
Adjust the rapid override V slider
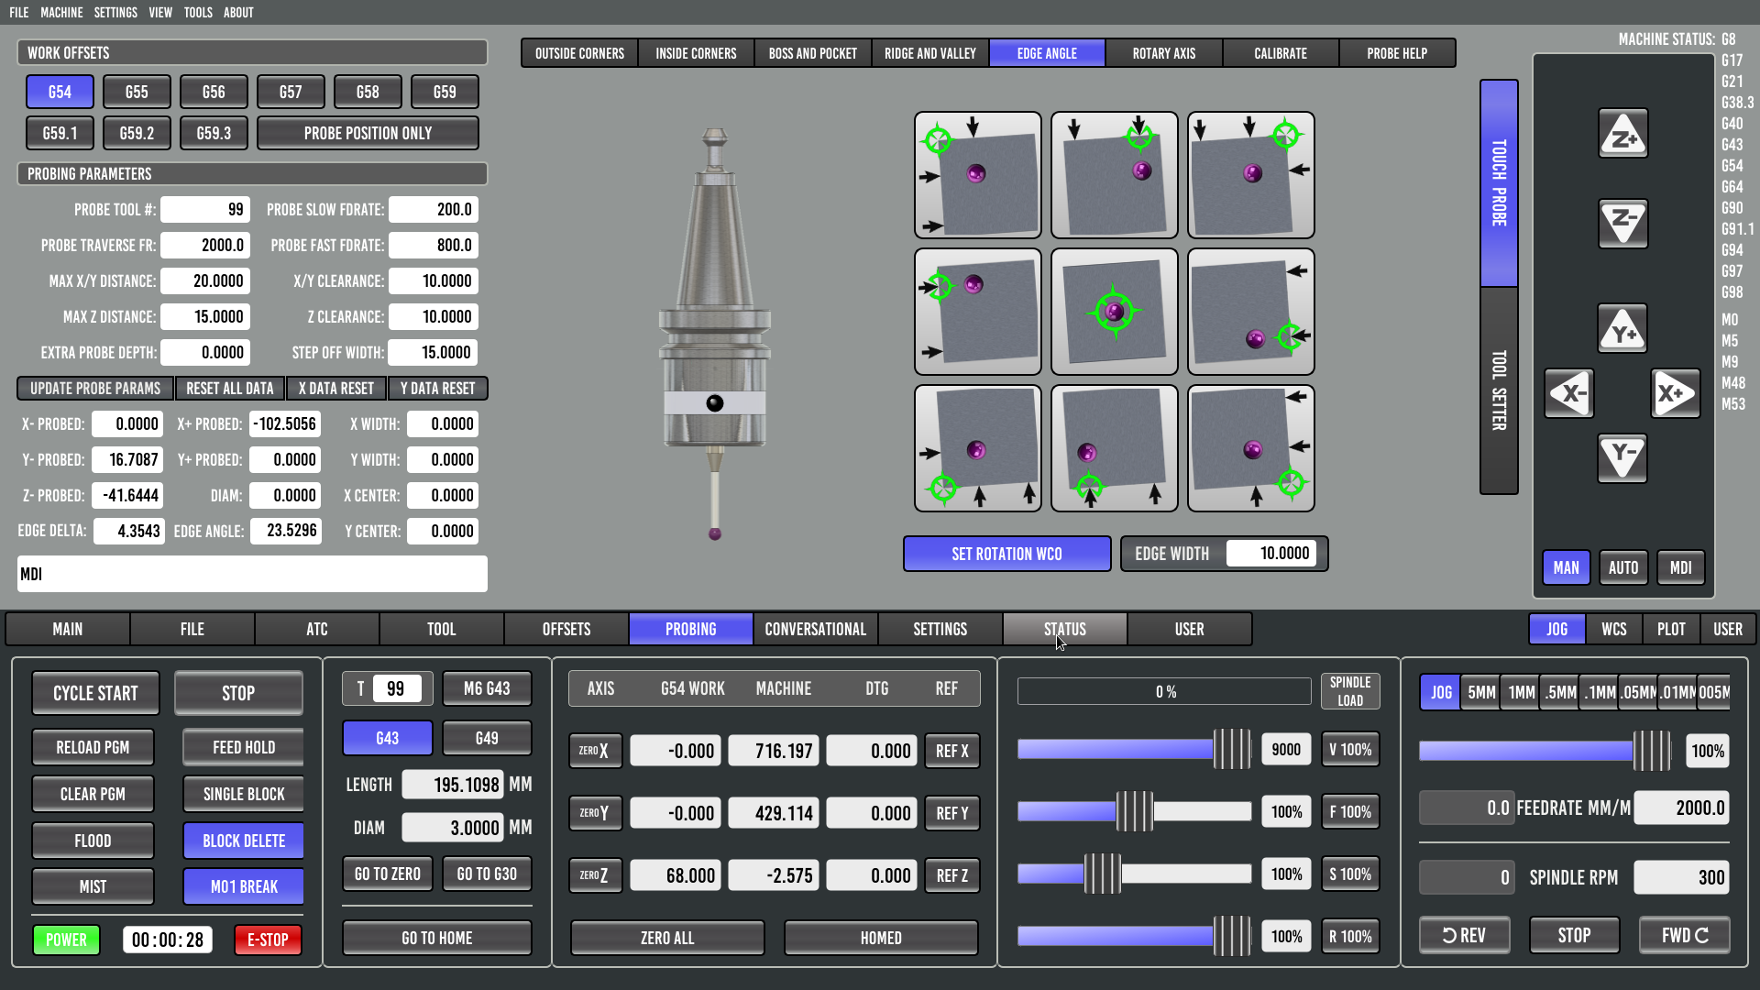pos(1134,750)
